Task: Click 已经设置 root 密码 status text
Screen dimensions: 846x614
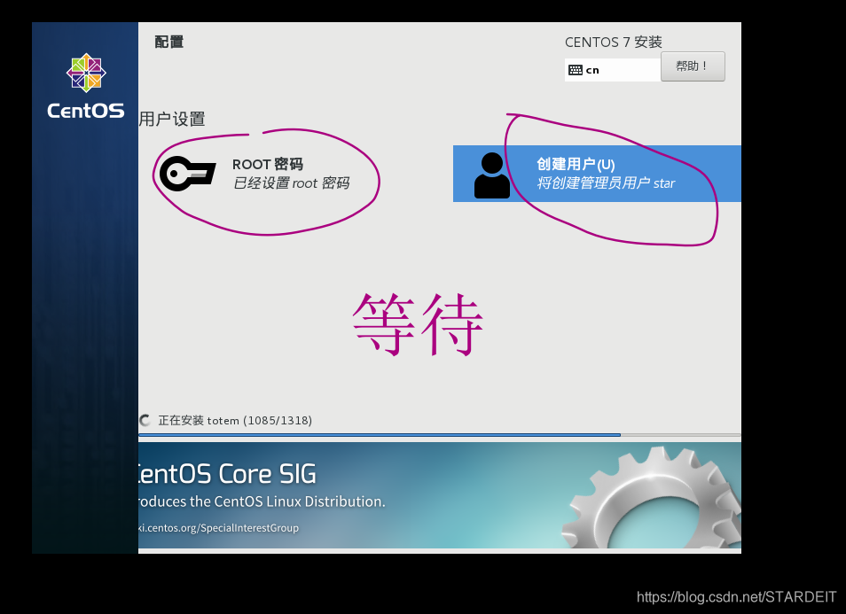Action: click(x=292, y=183)
